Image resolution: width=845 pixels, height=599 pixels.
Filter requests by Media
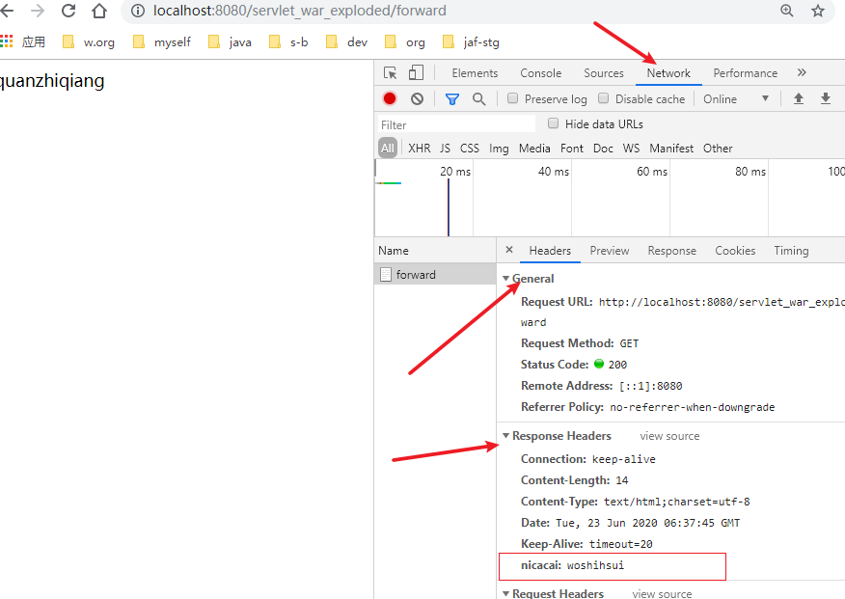pyautogui.click(x=534, y=149)
